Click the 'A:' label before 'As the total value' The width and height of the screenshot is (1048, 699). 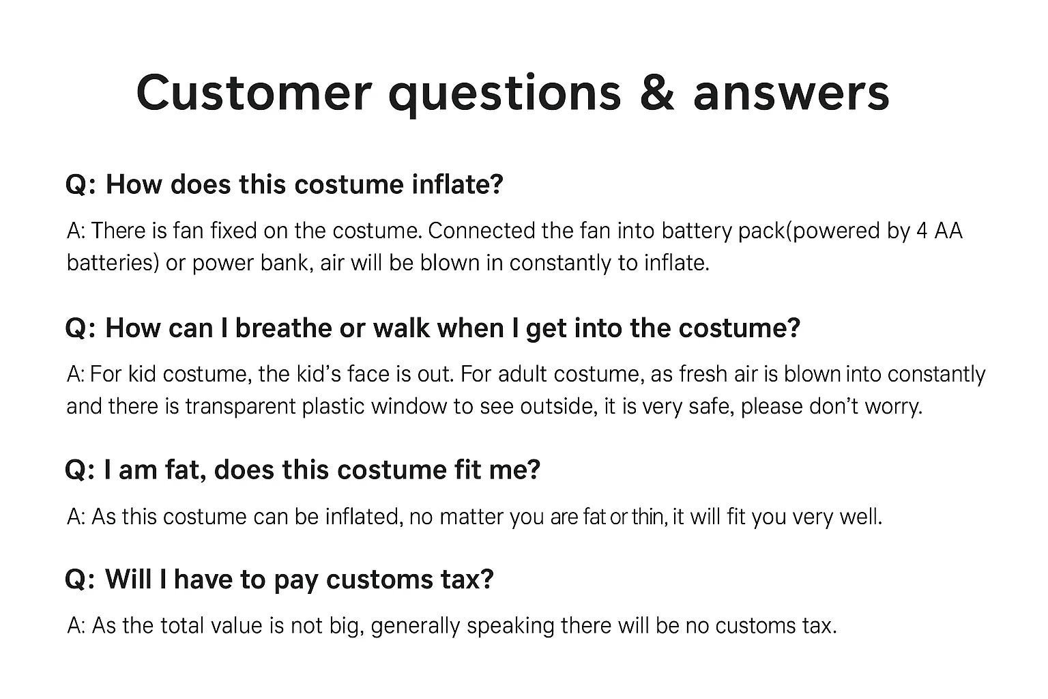pyautogui.click(x=76, y=625)
